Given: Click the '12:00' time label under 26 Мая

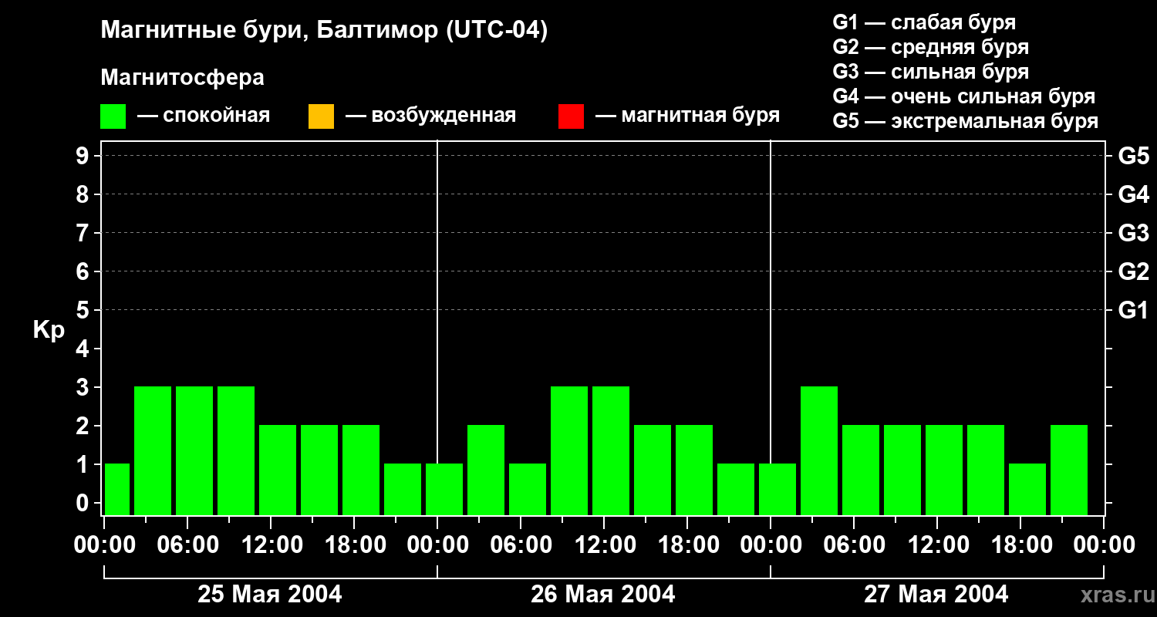Looking at the screenshot, I should pos(604,545).
